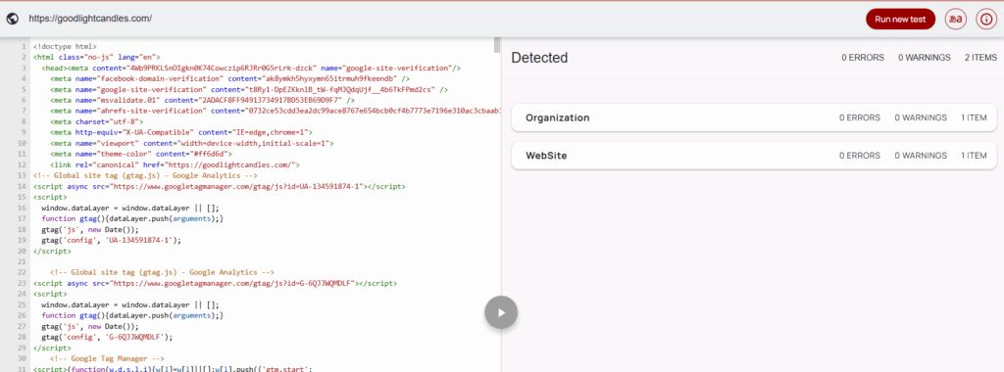Click the Run new test button
The image size is (1004, 372).
click(900, 20)
